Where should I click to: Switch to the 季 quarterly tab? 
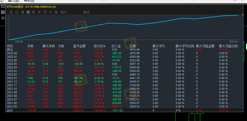[33, 12]
